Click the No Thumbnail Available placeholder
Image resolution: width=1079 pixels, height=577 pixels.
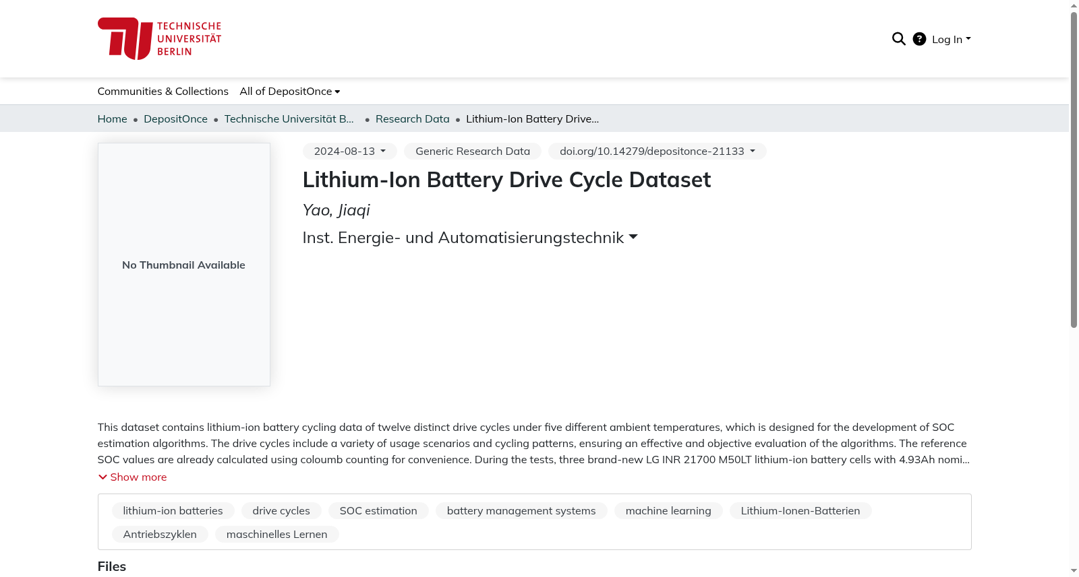point(184,265)
